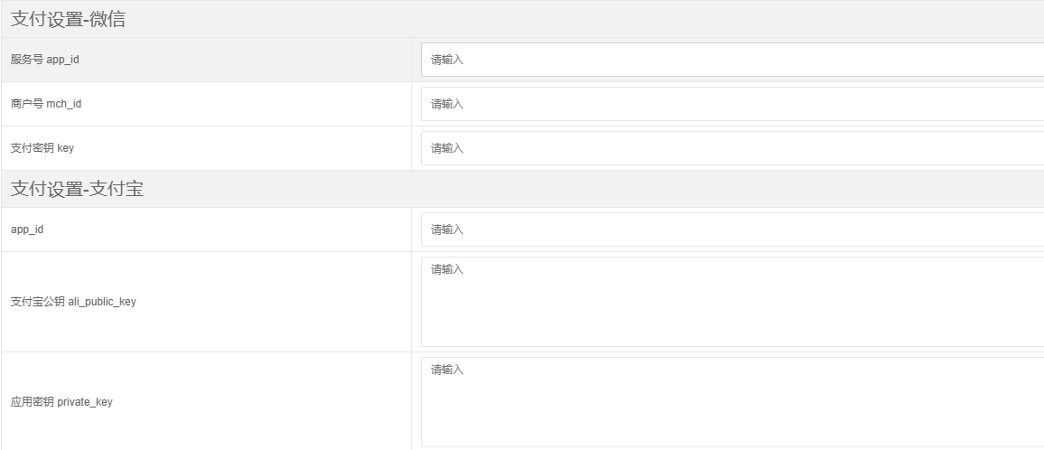Click 请输入 placeholder in ali_public_key area
Image resolution: width=1044 pixels, height=450 pixels.
pyautogui.click(x=447, y=269)
